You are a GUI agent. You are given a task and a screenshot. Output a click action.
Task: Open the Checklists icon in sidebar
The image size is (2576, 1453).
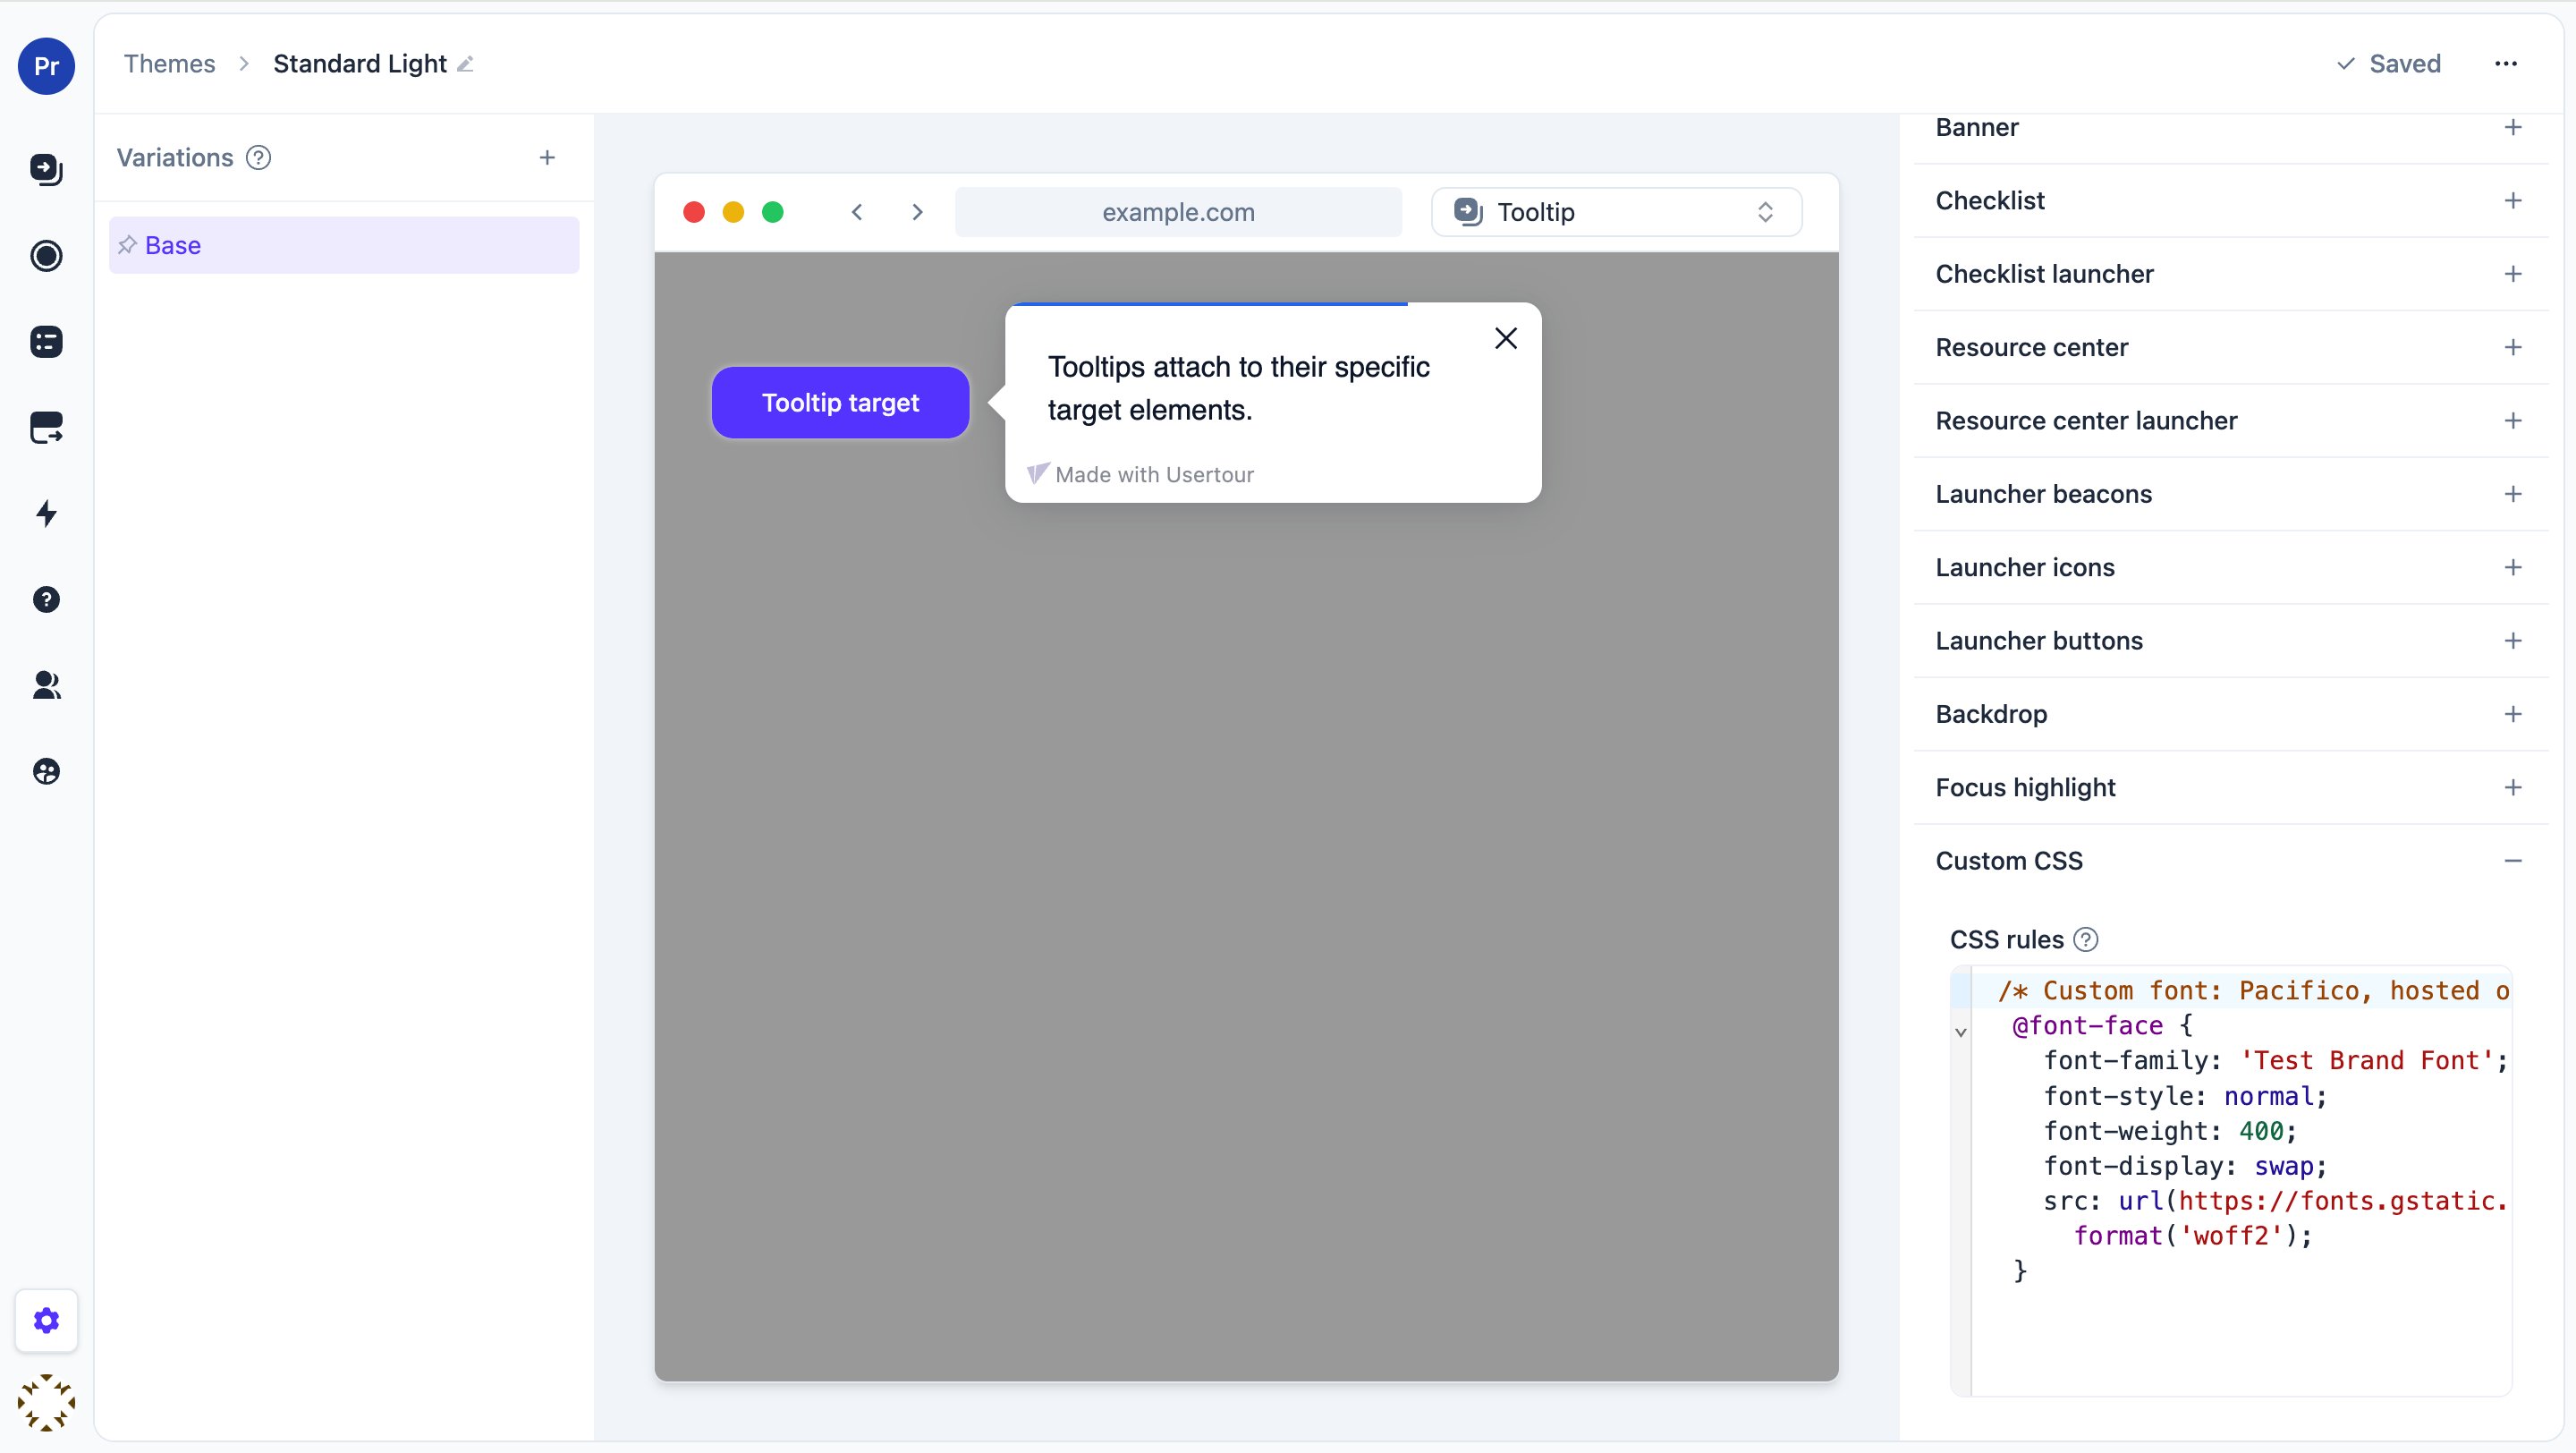(x=46, y=342)
